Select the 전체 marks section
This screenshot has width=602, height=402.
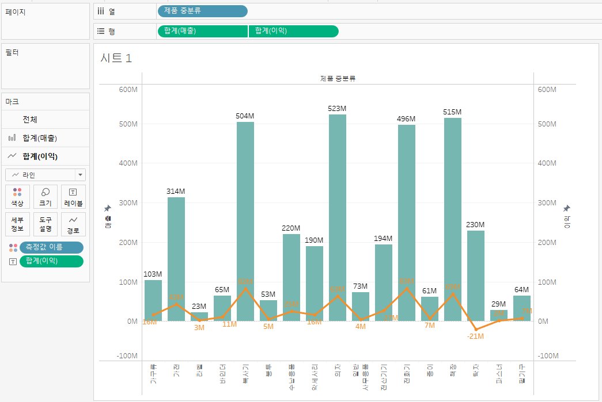[x=46, y=119]
